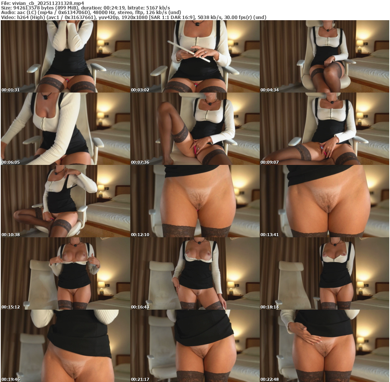Click the frame stamped 00:22:48

pyautogui.click(x=324, y=346)
